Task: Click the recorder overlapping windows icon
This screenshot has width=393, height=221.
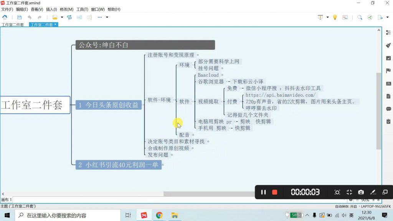Action: pyautogui.click(x=385, y=192)
